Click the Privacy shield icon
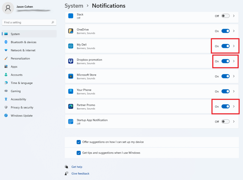This screenshot has height=180, width=243. [6, 107]
